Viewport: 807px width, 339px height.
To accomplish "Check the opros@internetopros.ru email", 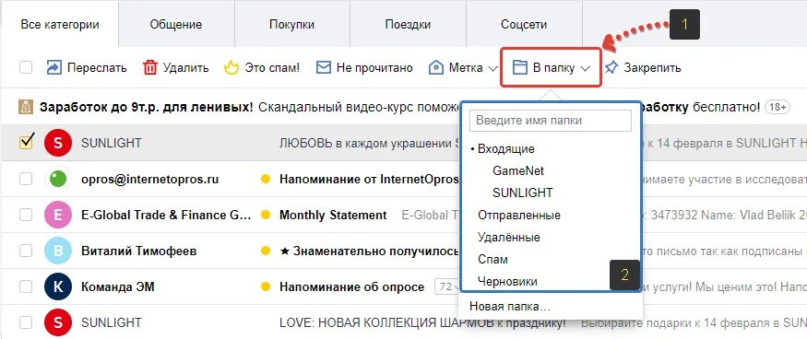I will [26, 179].
